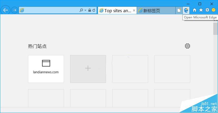Go back with the Back arrow button
This screenshot has height=113, width=218.
coord(5,10)
